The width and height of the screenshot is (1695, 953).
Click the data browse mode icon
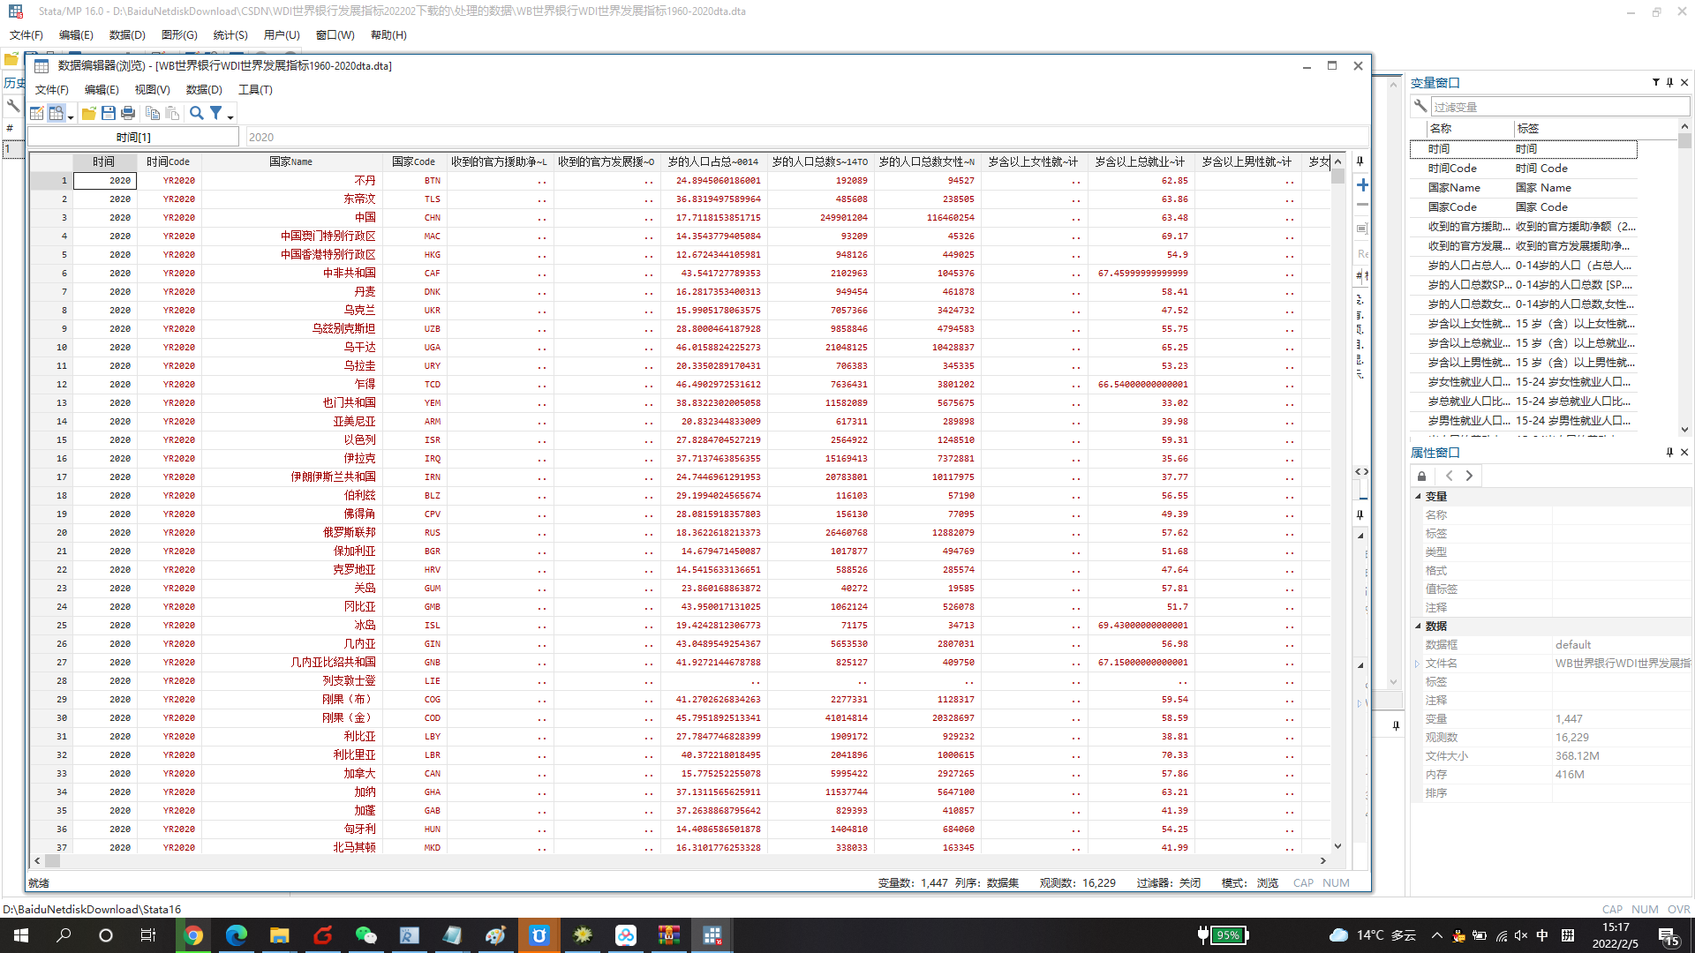[x=56, y=113]
